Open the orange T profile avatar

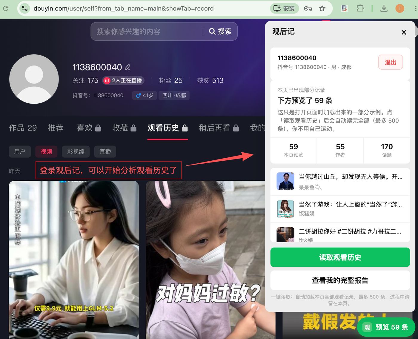(x=400, y=8)
